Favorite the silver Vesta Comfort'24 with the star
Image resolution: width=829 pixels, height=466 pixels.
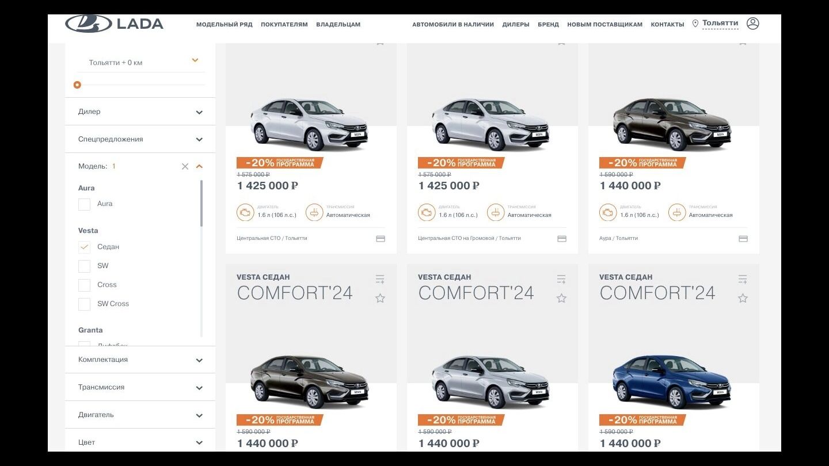point(561,298)
